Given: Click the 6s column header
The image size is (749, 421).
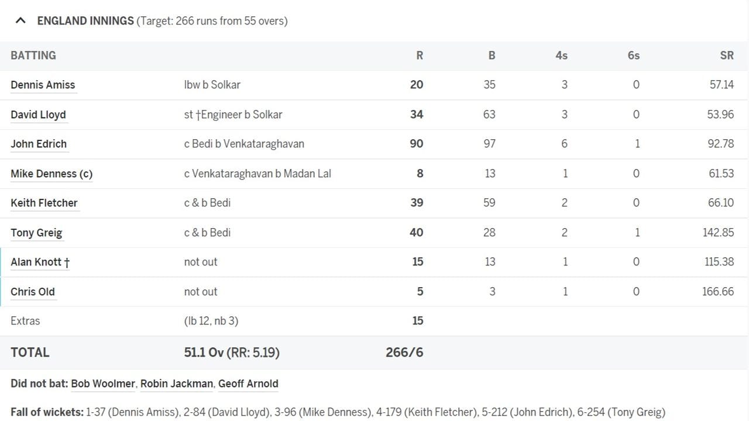Looking at the screenshot, I should [633, 55].
